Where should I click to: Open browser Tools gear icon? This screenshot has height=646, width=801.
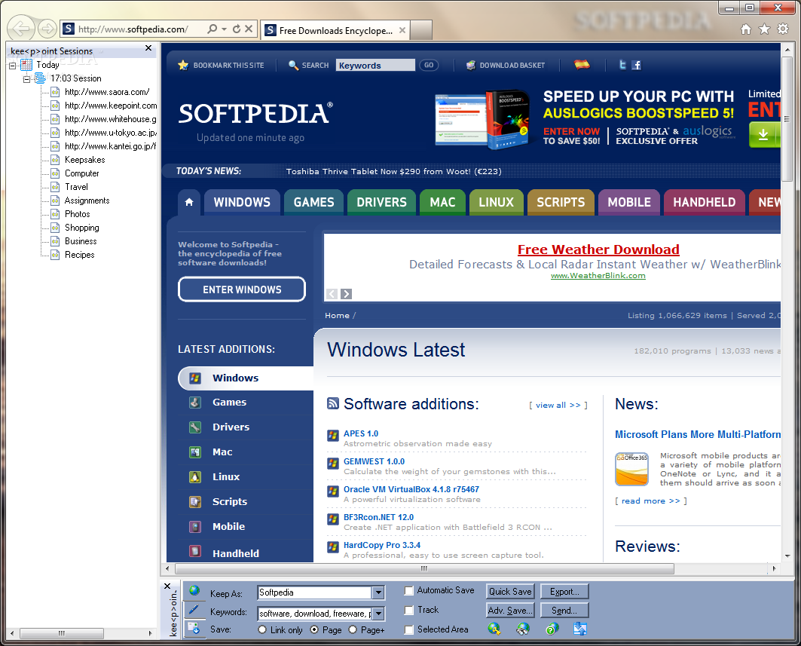783,29
